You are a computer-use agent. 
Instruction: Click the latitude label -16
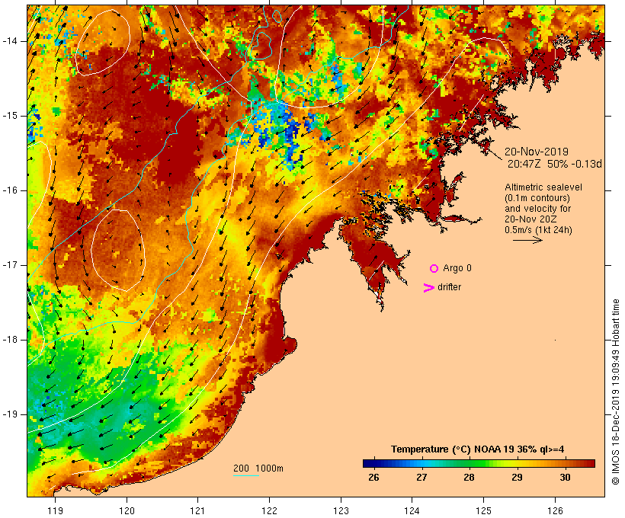(x=10, y=190)
